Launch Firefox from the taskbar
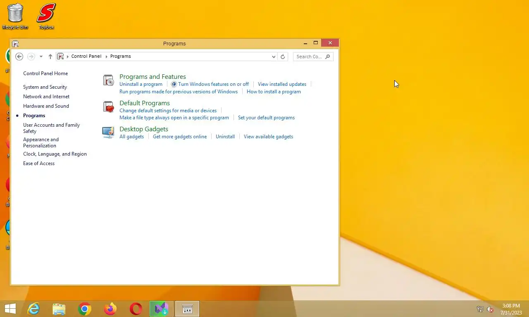 [110, 309]
